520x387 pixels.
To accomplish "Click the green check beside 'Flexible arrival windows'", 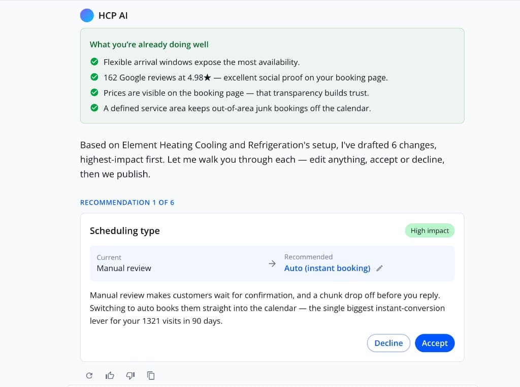I will [94, 62].
